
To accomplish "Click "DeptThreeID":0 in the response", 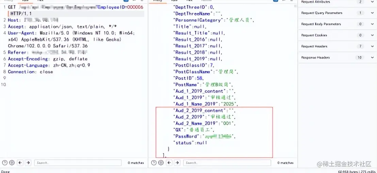I will click(x=193, y=7).
